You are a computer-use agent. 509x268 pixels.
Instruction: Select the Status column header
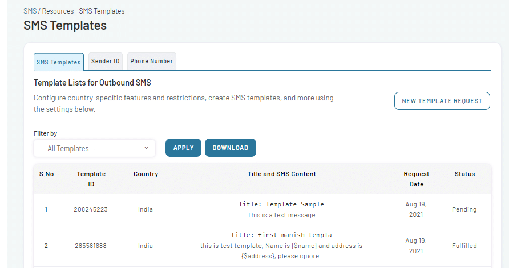(x=464, y=174)
